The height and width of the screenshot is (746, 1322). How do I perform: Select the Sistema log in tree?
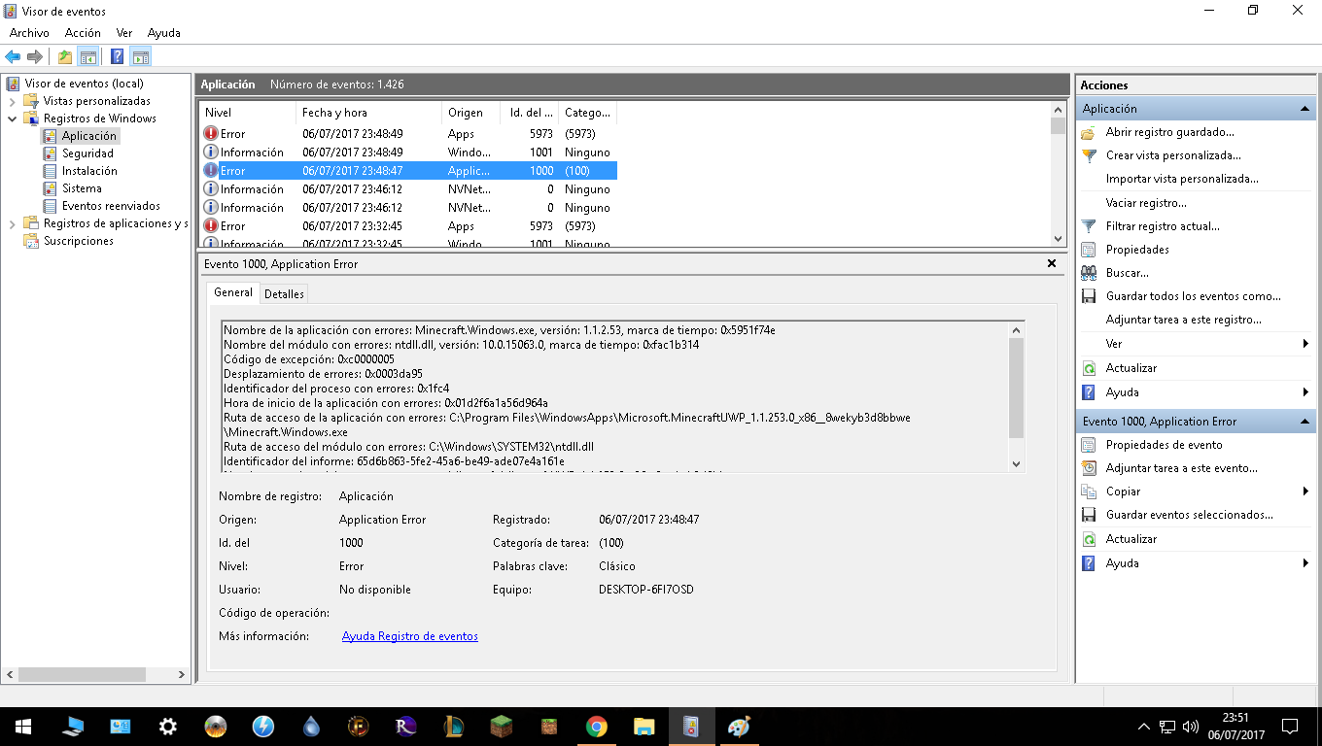[x=82, y=188]
